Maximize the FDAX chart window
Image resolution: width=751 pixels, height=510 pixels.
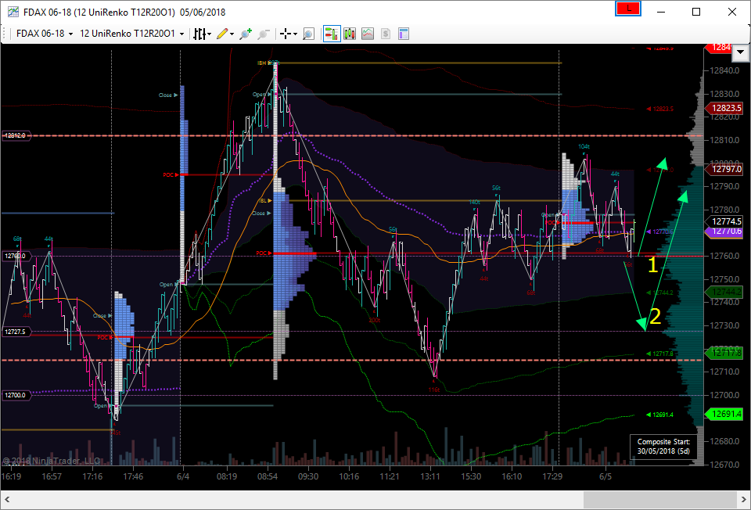(696, 12)
